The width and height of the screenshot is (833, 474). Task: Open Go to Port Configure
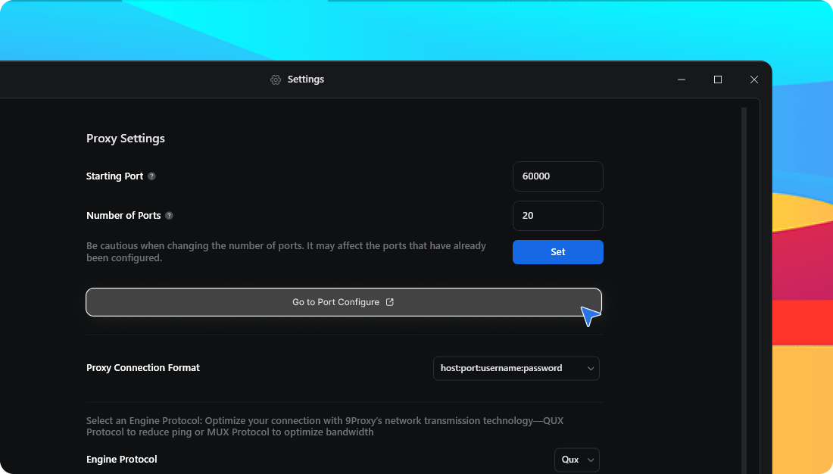coord(335,302)
